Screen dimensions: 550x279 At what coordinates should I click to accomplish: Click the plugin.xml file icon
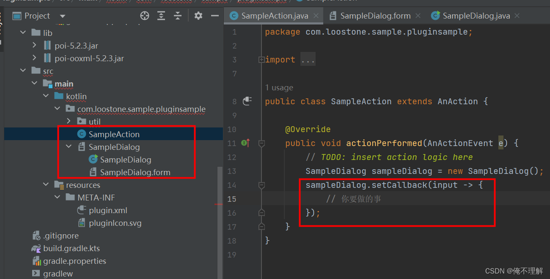82,210
